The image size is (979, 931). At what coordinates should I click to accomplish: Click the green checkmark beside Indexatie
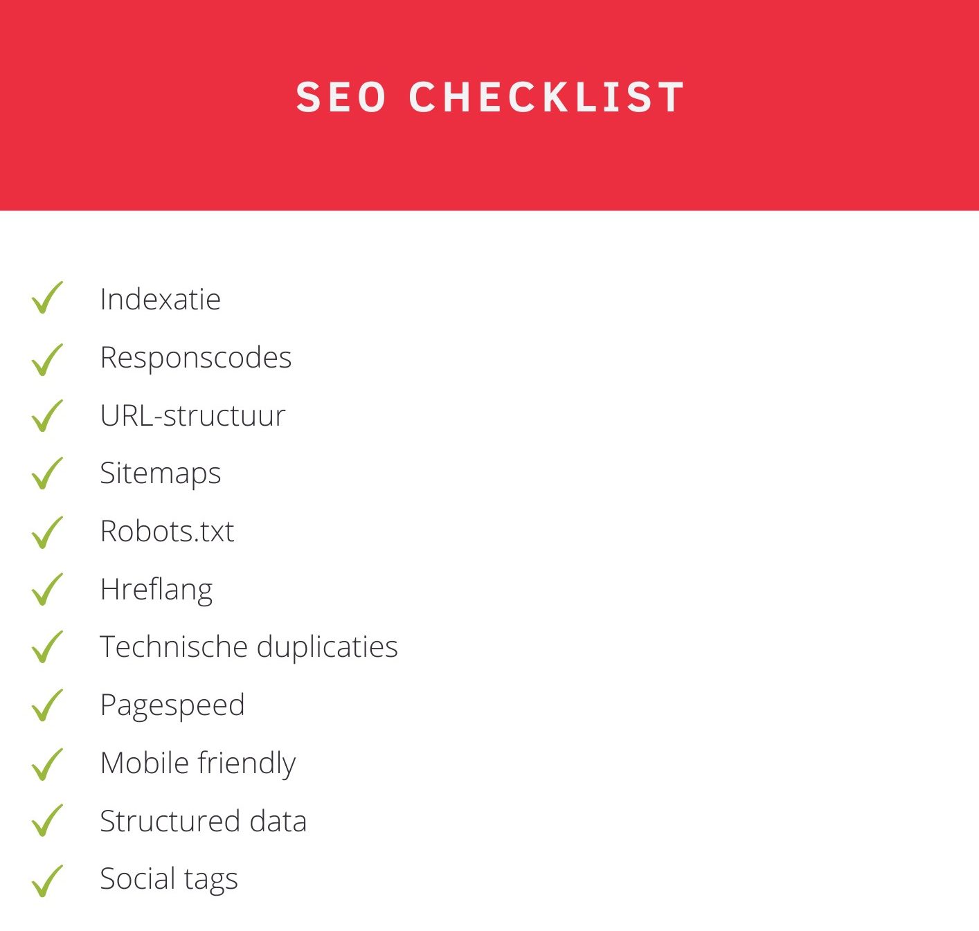click(x=47, y=298)
